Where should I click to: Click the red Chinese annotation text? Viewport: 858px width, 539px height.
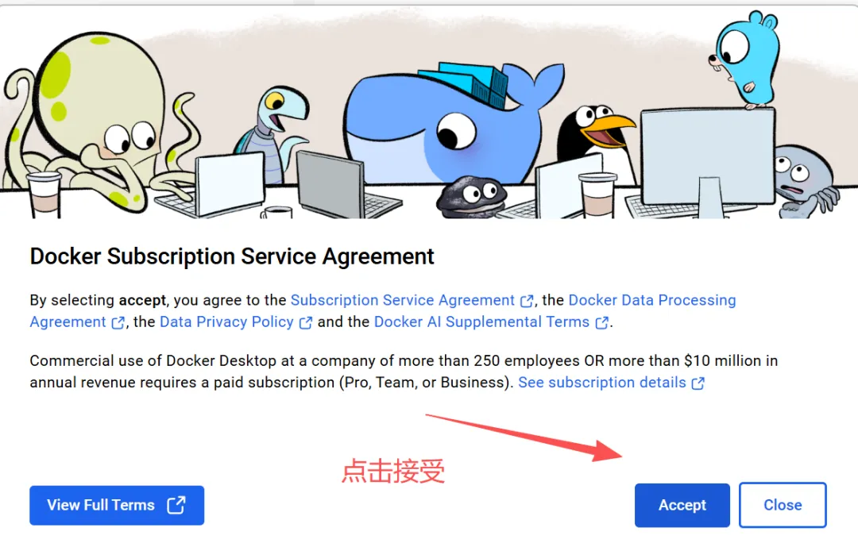point(393,471)
